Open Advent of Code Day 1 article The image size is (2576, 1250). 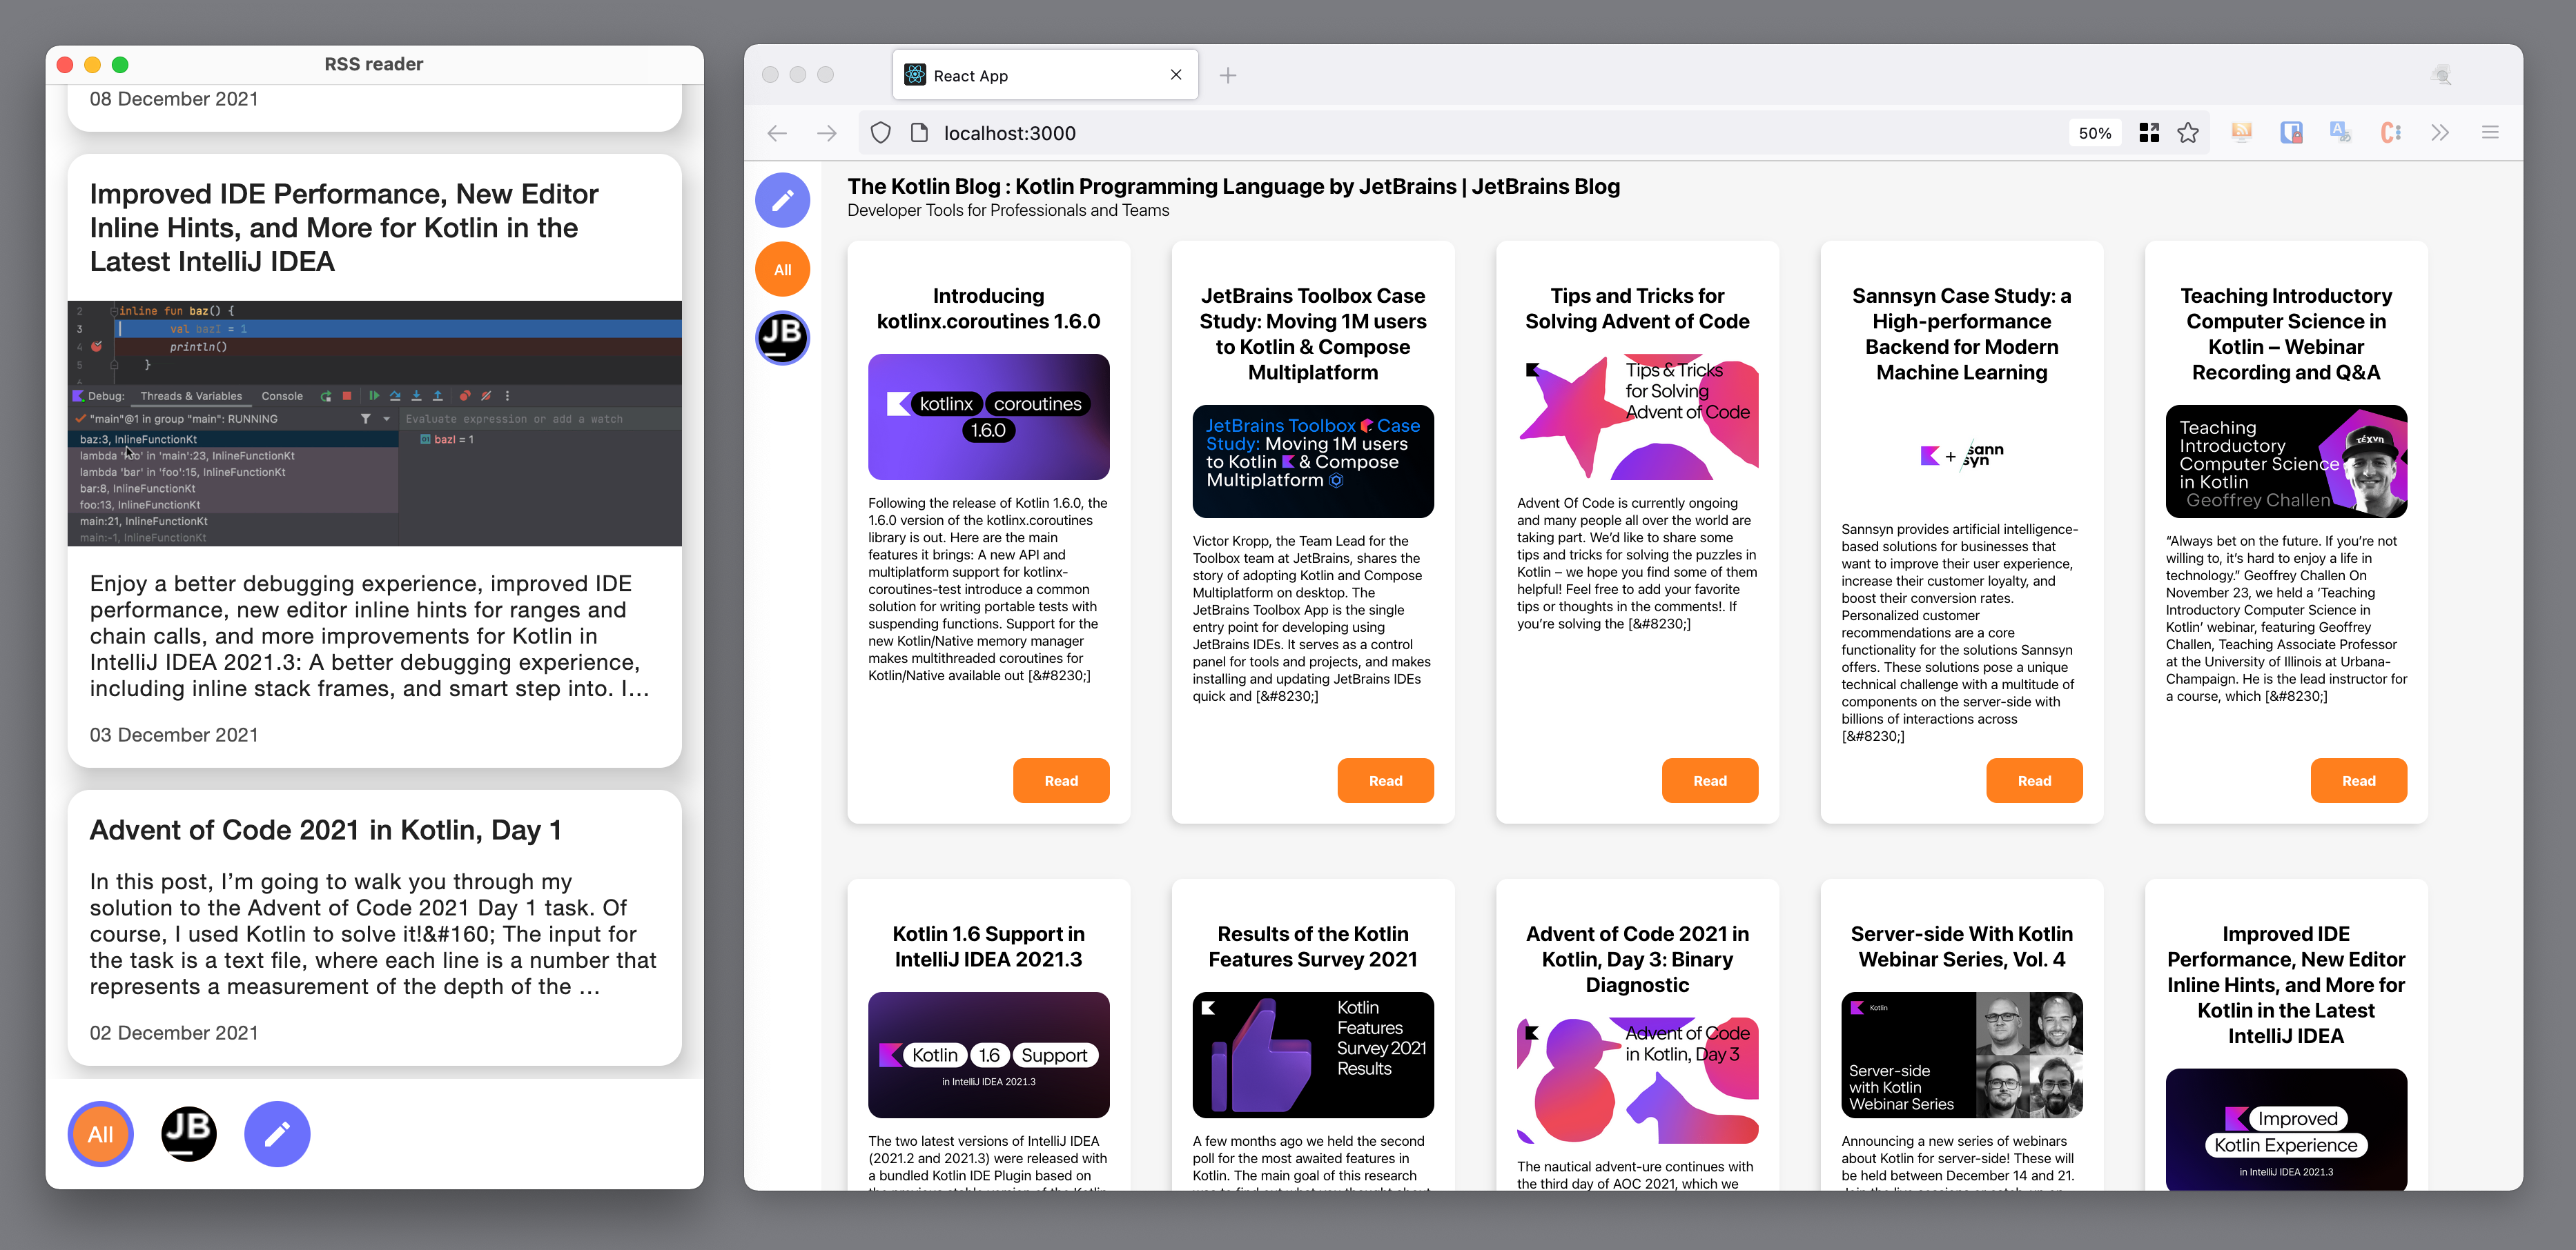coord(325,831)
